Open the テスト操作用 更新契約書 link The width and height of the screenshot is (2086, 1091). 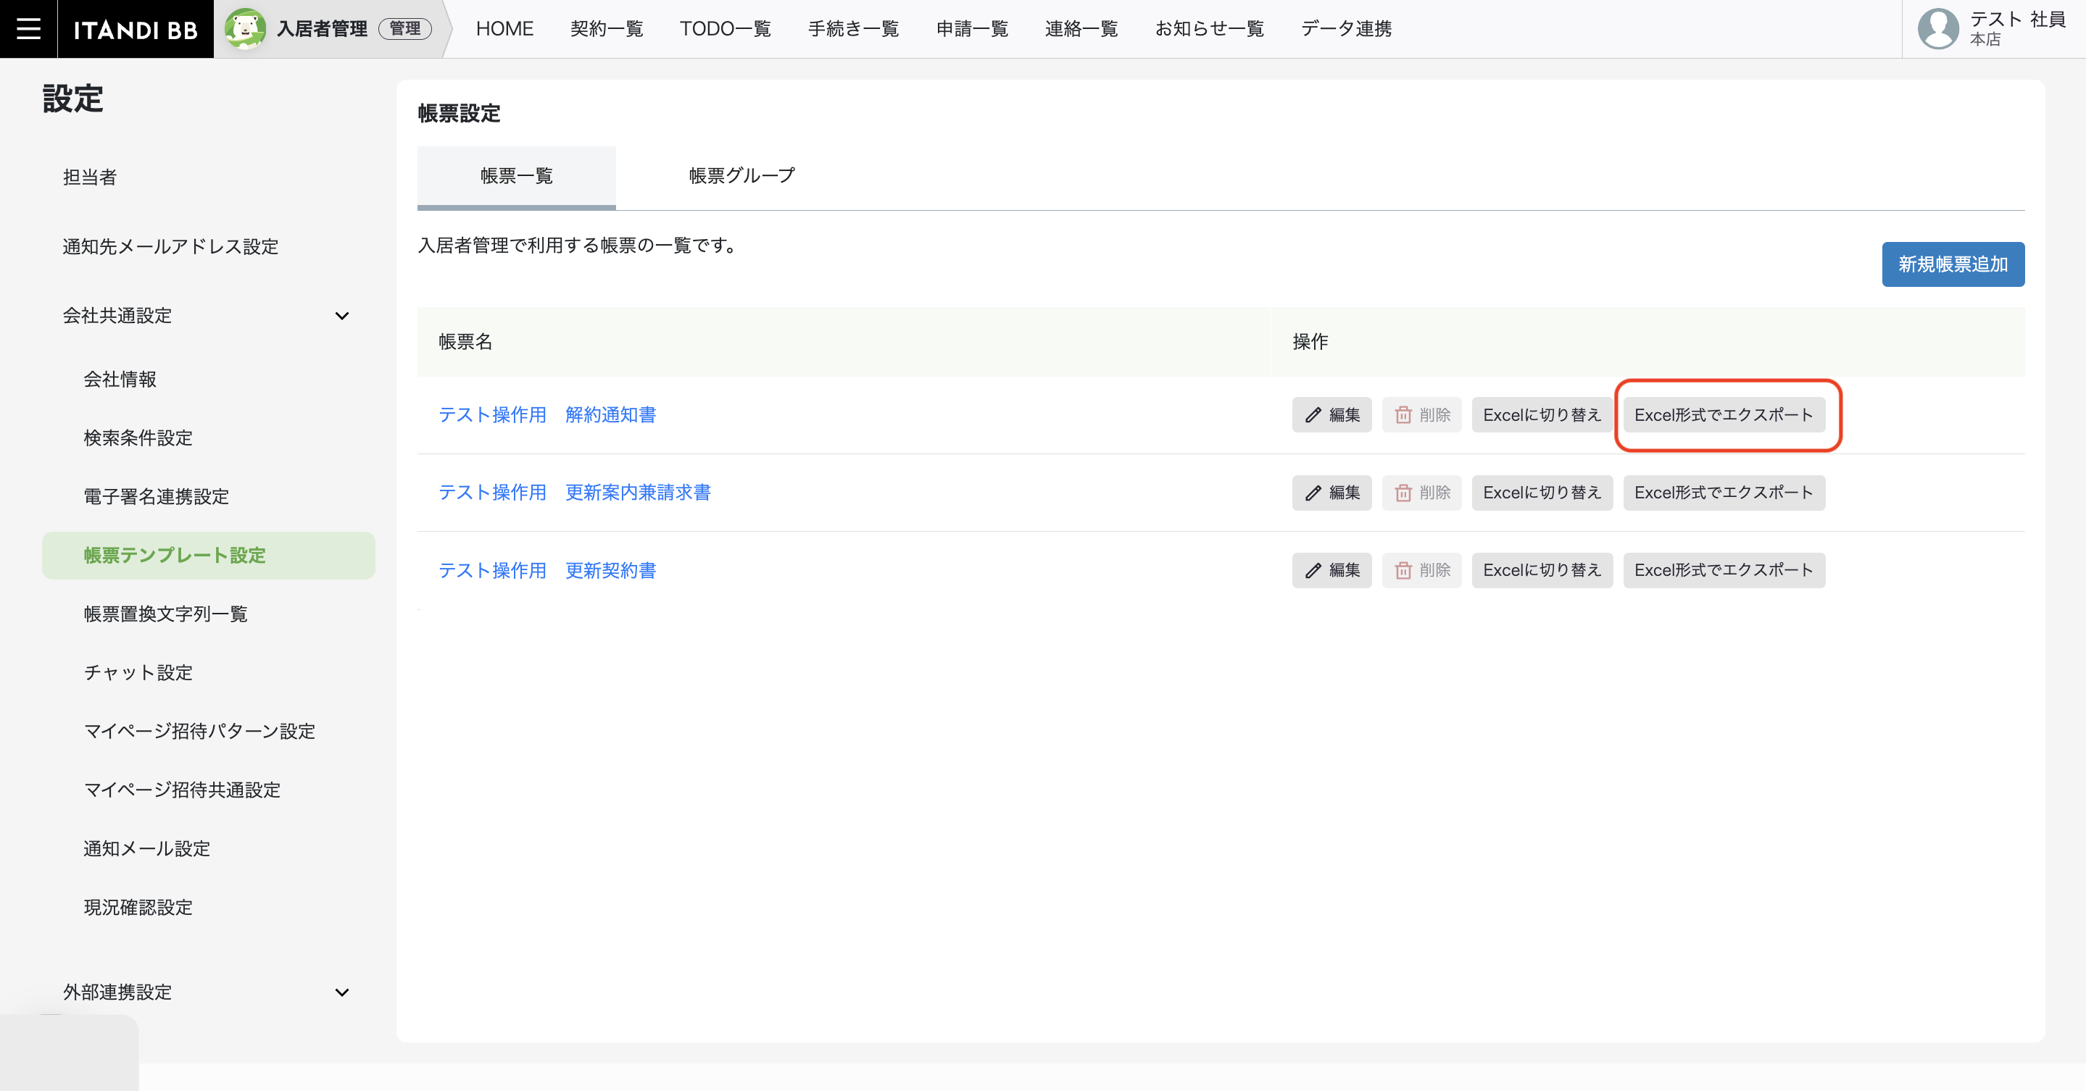coord(547,571)
